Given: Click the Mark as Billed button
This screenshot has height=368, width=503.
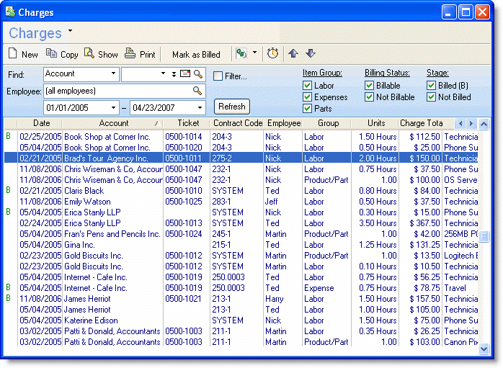Looking at the screenshot, I should pyautogui.click(x=196, y=54).
